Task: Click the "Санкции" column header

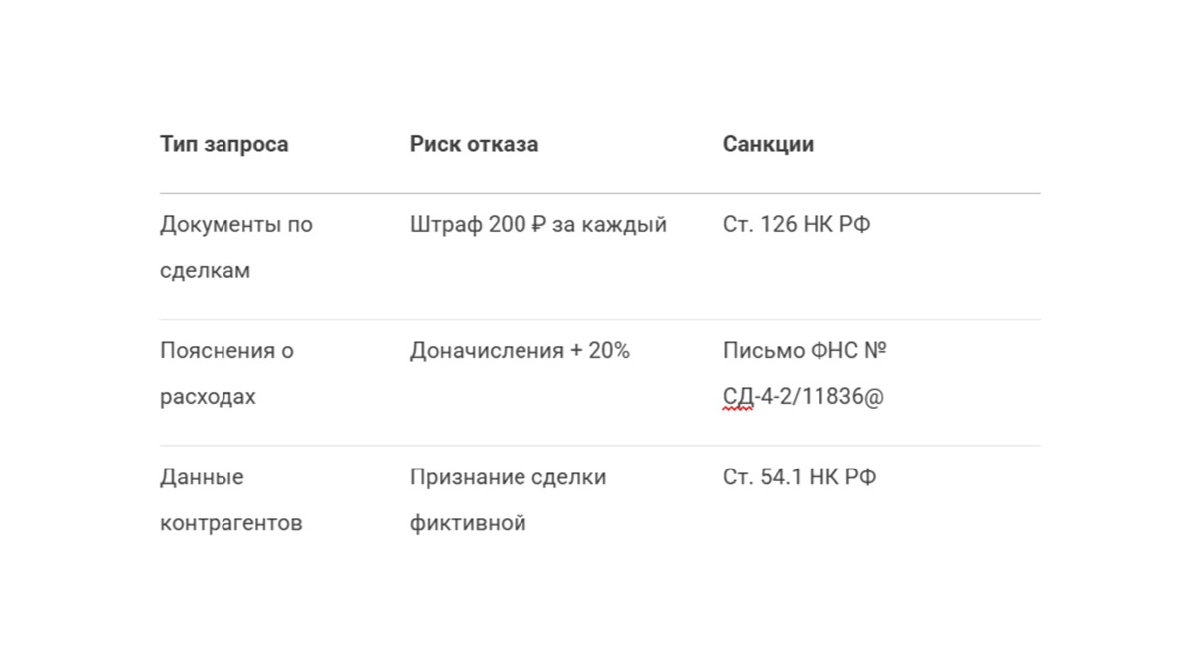Action: (768, 144)
